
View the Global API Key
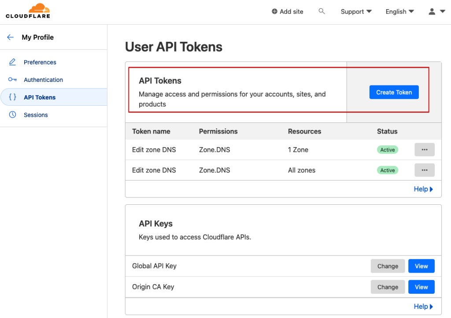click(x=421, y=266)
